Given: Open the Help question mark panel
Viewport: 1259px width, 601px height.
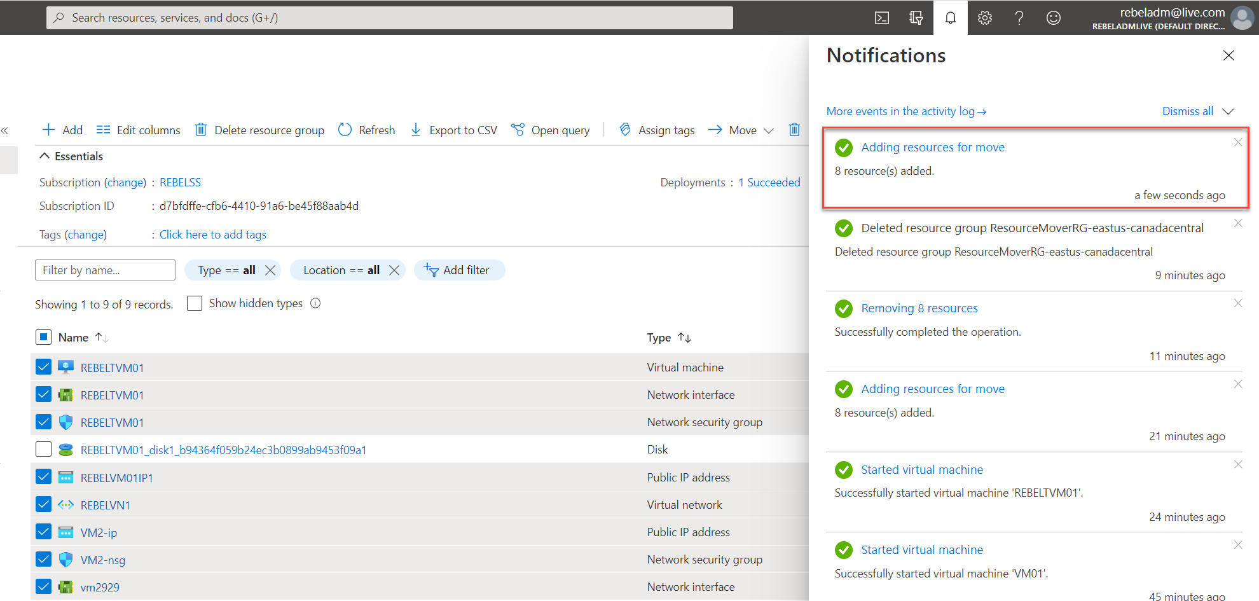Looking at the screenshot, I should pos(1019,17).
